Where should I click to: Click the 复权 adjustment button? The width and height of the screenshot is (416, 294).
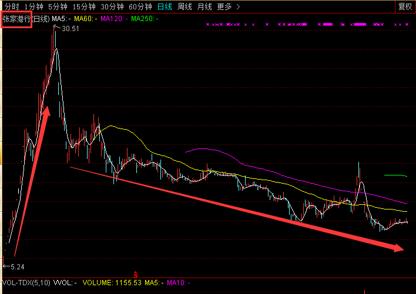coord(405,7)
